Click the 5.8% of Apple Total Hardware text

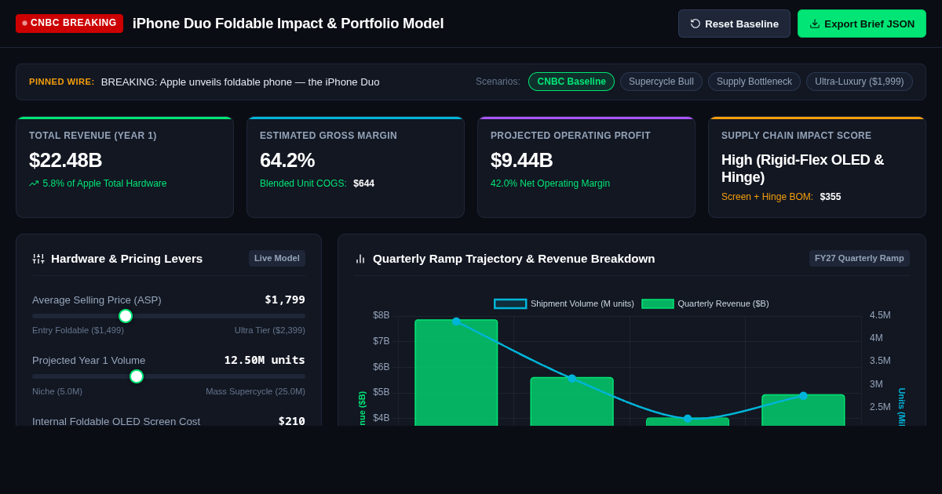[x=104, y=183]
